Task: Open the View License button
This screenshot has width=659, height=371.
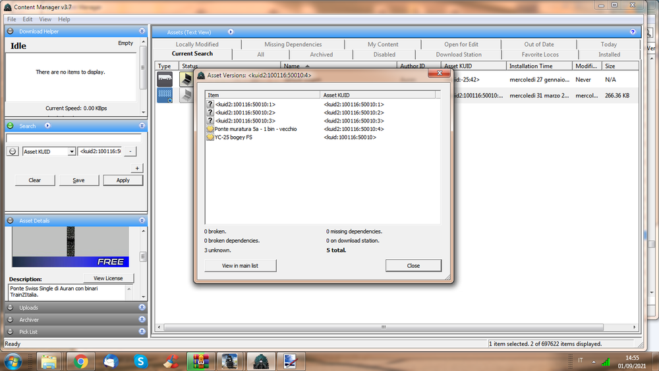Action: pos(109,278)
